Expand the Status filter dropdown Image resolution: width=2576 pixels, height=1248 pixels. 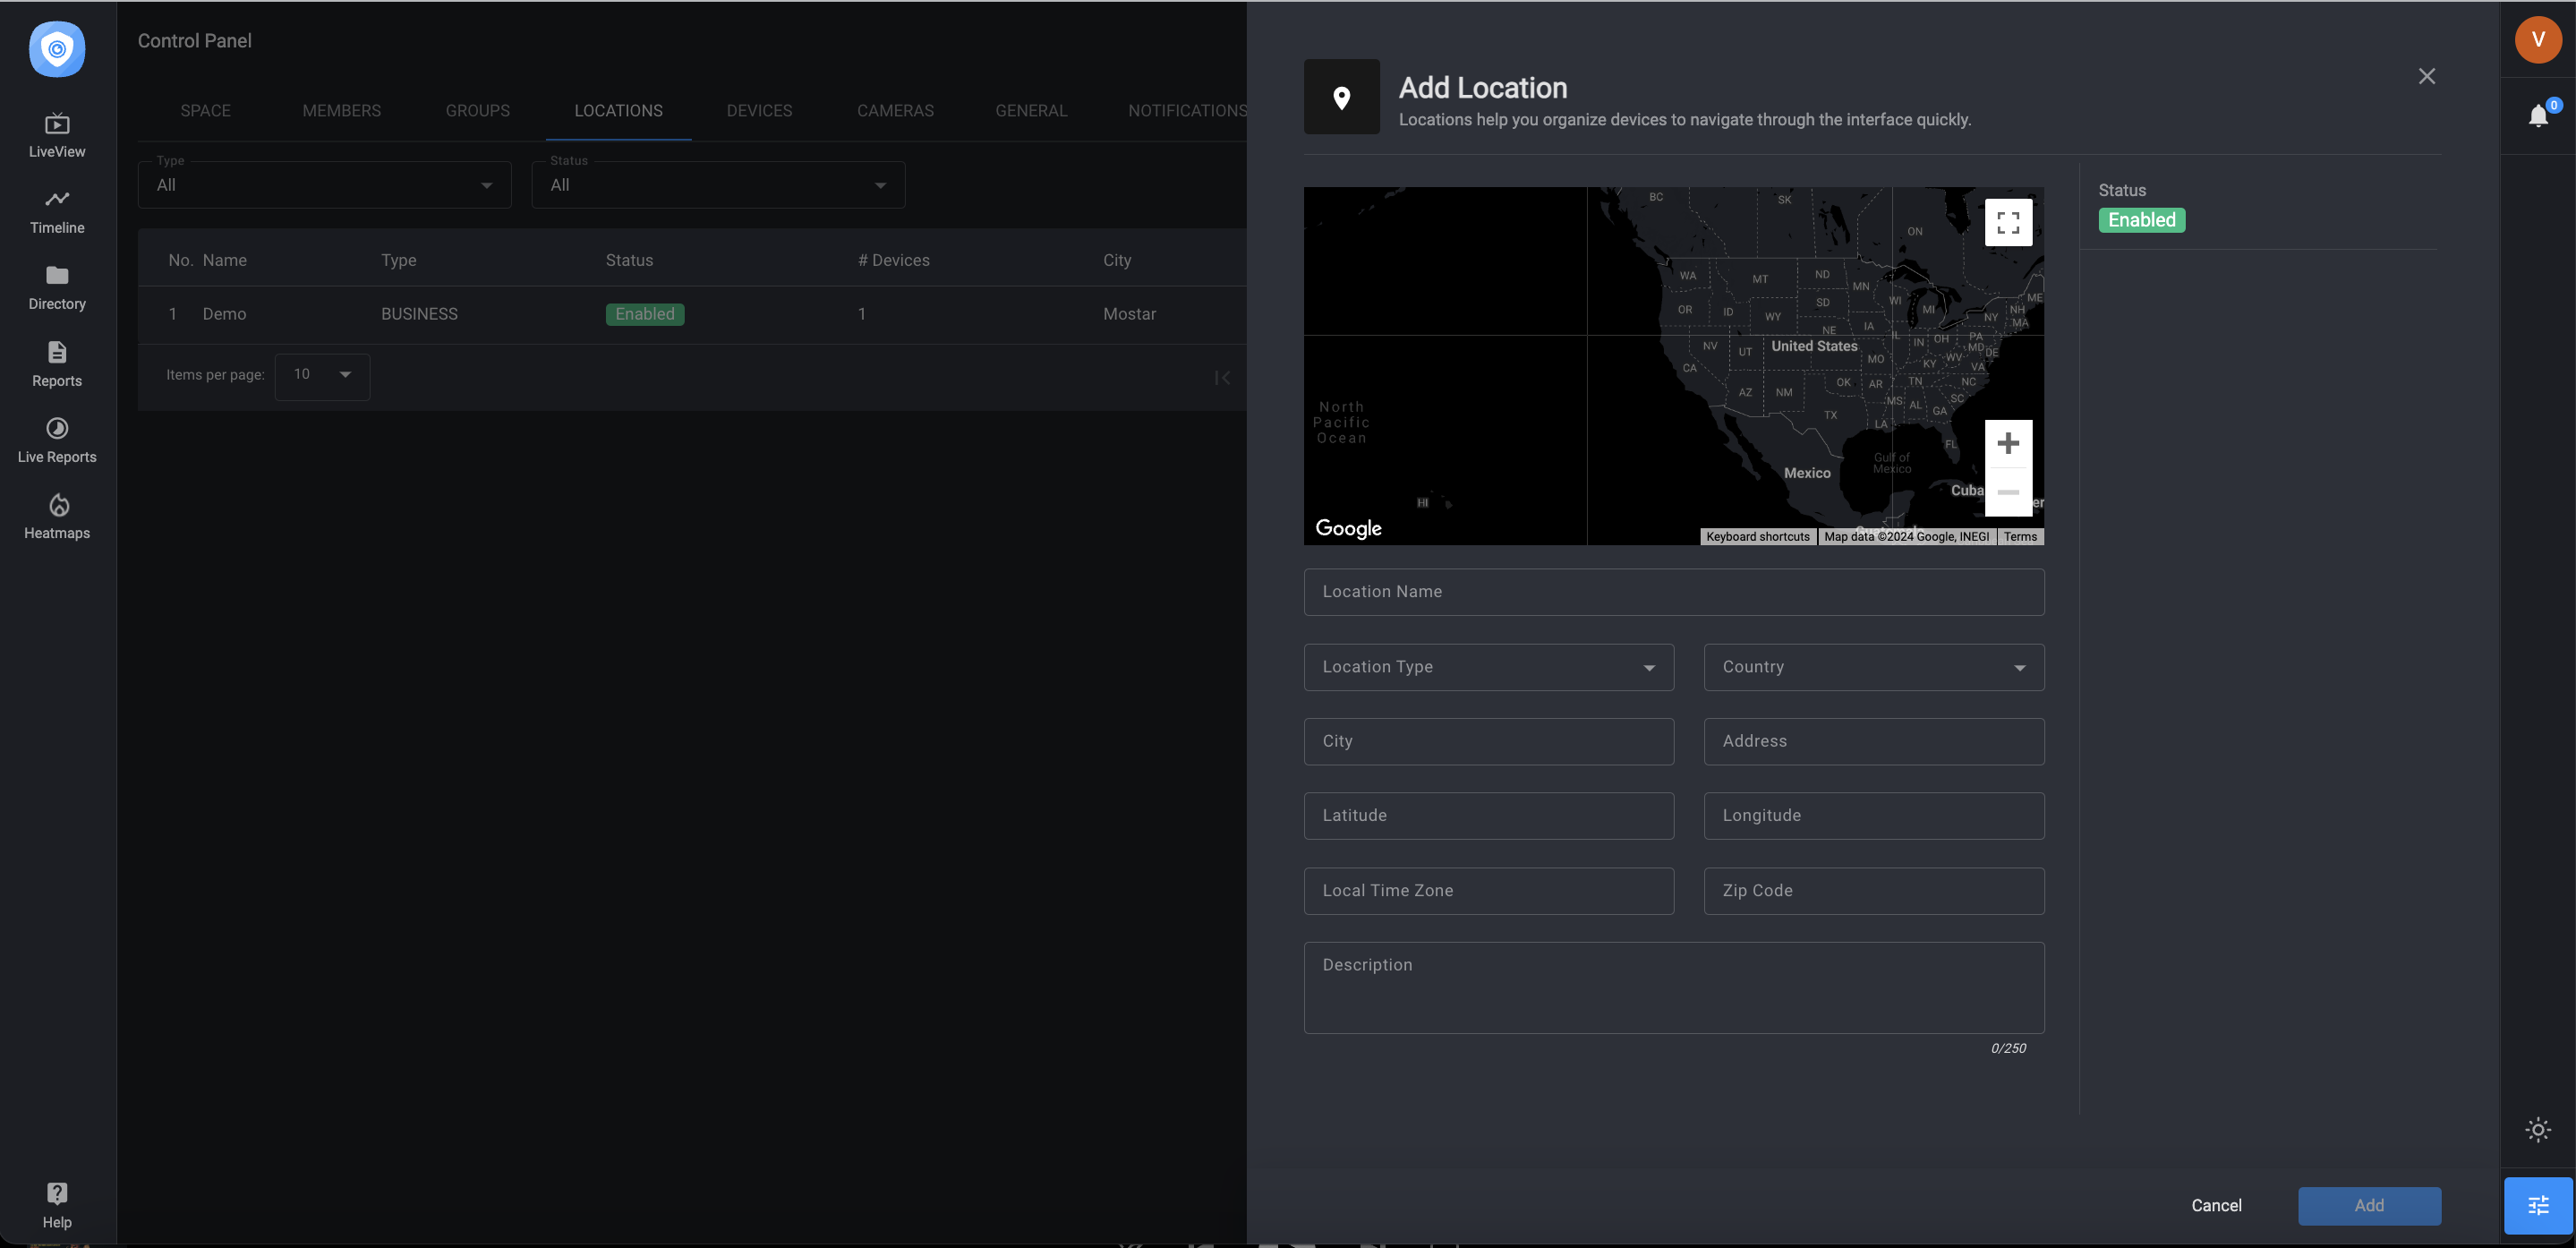pos(718,185)
